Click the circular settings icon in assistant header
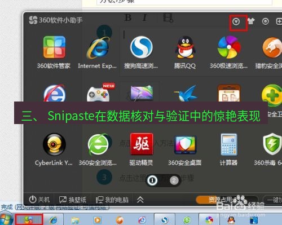This screenshot has width=282, height=225. [x=265, y=21]
